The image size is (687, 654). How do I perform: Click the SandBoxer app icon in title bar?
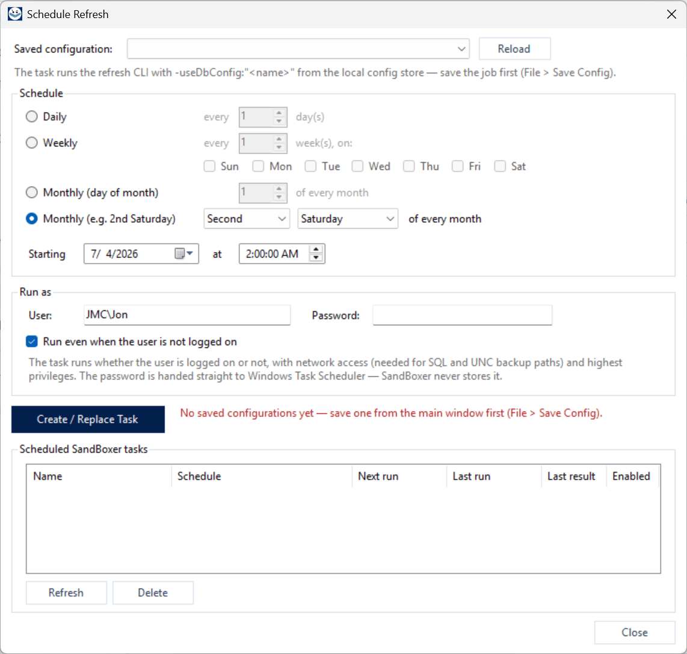15,14
